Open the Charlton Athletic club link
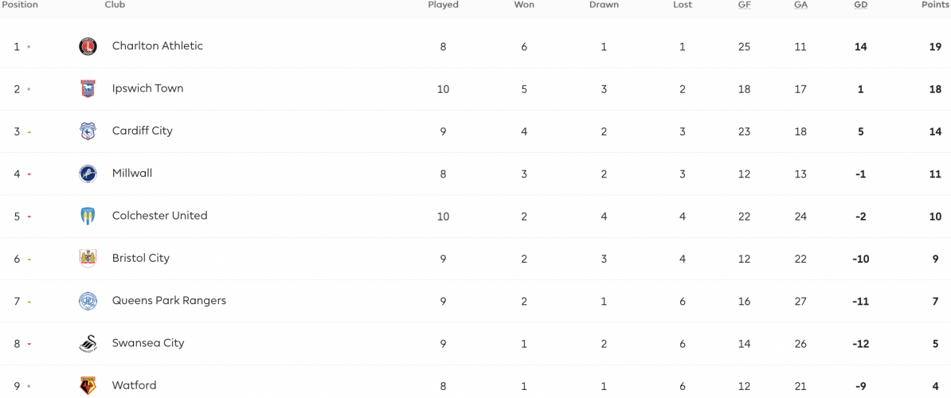This screenshot has height=398, width=951. (x=158, y=46)
